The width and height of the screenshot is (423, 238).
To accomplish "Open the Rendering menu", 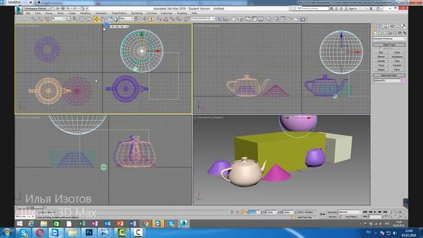I will tap(137, 13).
